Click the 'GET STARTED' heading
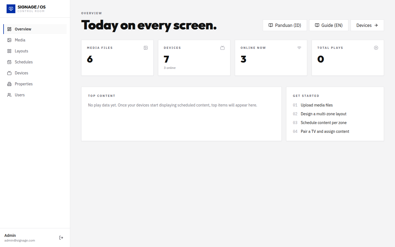395x247 pixels. (x=306, y=96)
